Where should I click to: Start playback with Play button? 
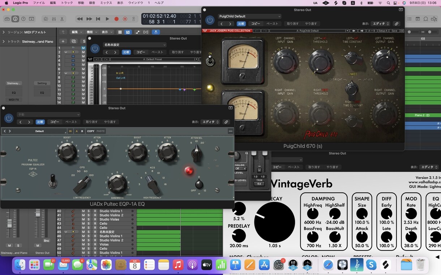107,19
